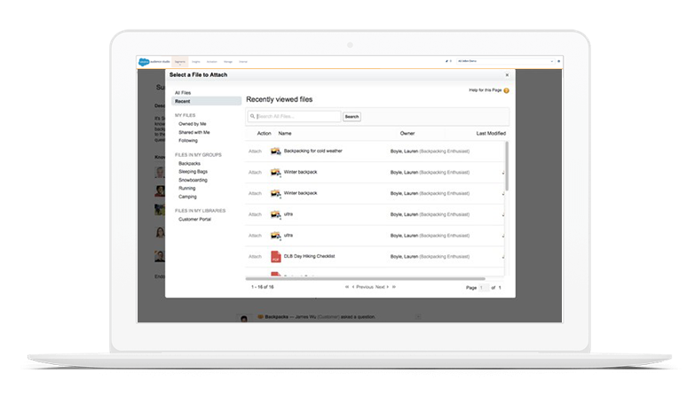Sort by the Owner column header
This screenshot has height=396, width=695.
click(407, 133)
